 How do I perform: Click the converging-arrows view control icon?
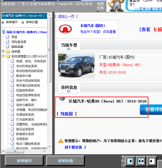[x=141, y=161]
